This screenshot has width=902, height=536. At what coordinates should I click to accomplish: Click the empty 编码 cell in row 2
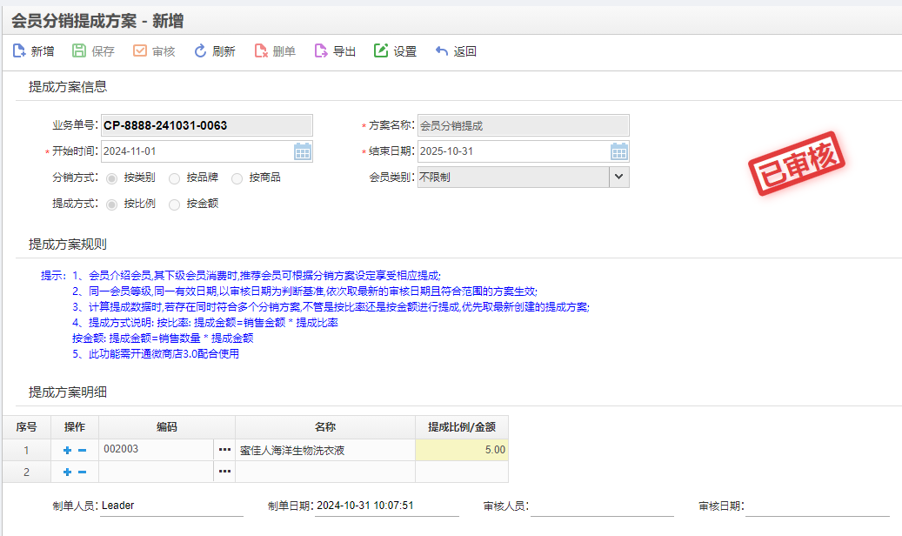(156, 472)
